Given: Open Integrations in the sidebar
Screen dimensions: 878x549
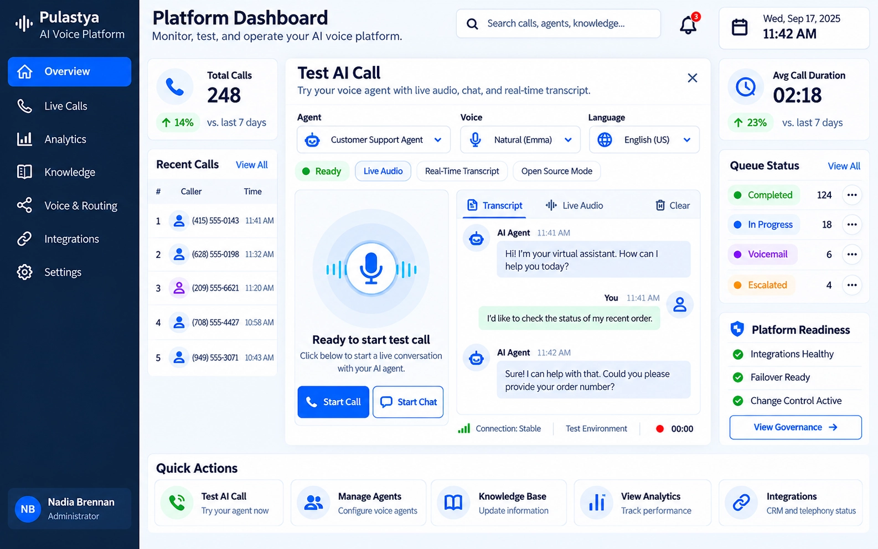Looking at the screenshot, I should point(70,239).
